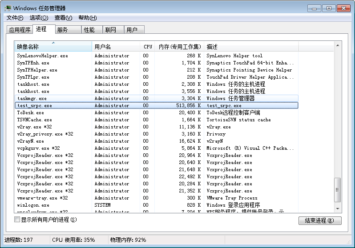The image size is (355, 248).
Task: Sort by 描述 column header
Action: [251, 47]
